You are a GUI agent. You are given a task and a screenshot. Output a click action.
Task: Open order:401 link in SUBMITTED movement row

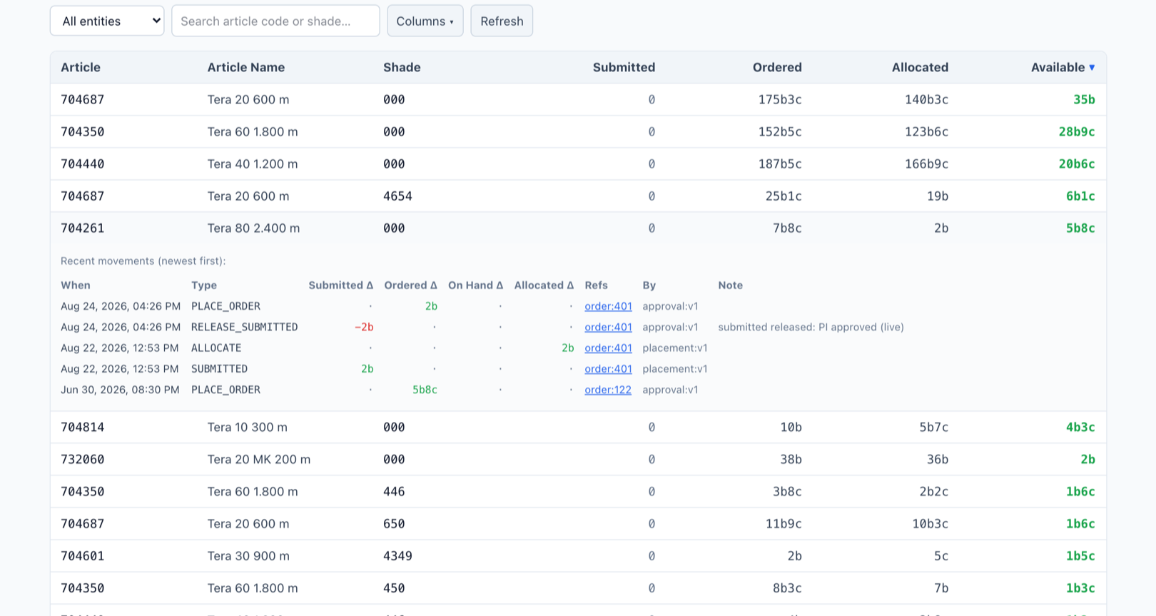pos(608,368)
